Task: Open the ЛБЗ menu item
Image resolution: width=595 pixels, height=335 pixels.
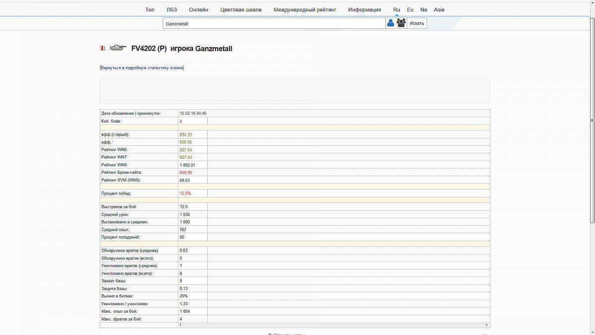Action: click(172, 9)
